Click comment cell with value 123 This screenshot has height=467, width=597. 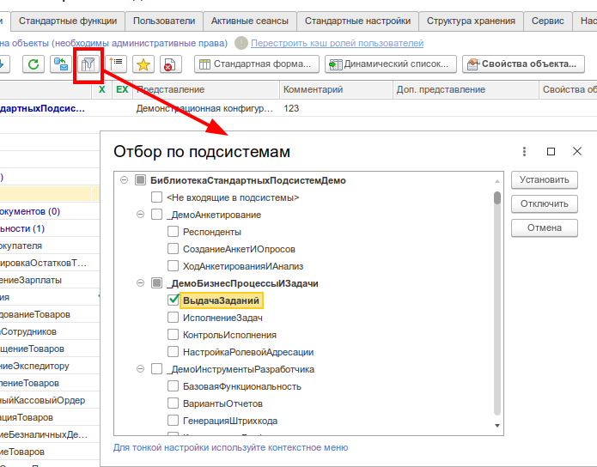(x=291, y=108)
